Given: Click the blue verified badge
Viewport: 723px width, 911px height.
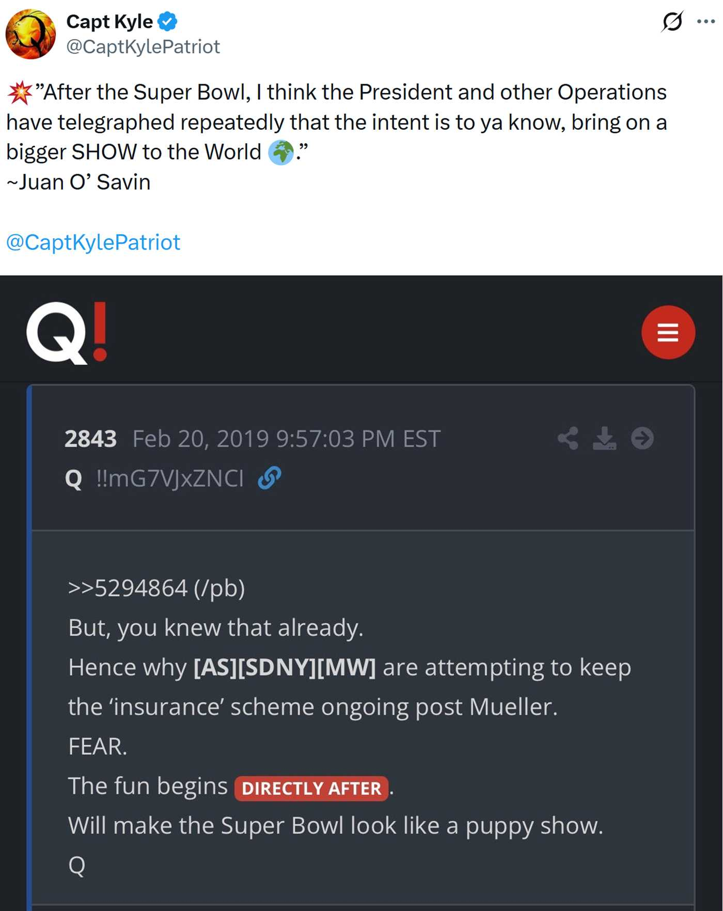Looking at the screenshot, I should [167, 22].
